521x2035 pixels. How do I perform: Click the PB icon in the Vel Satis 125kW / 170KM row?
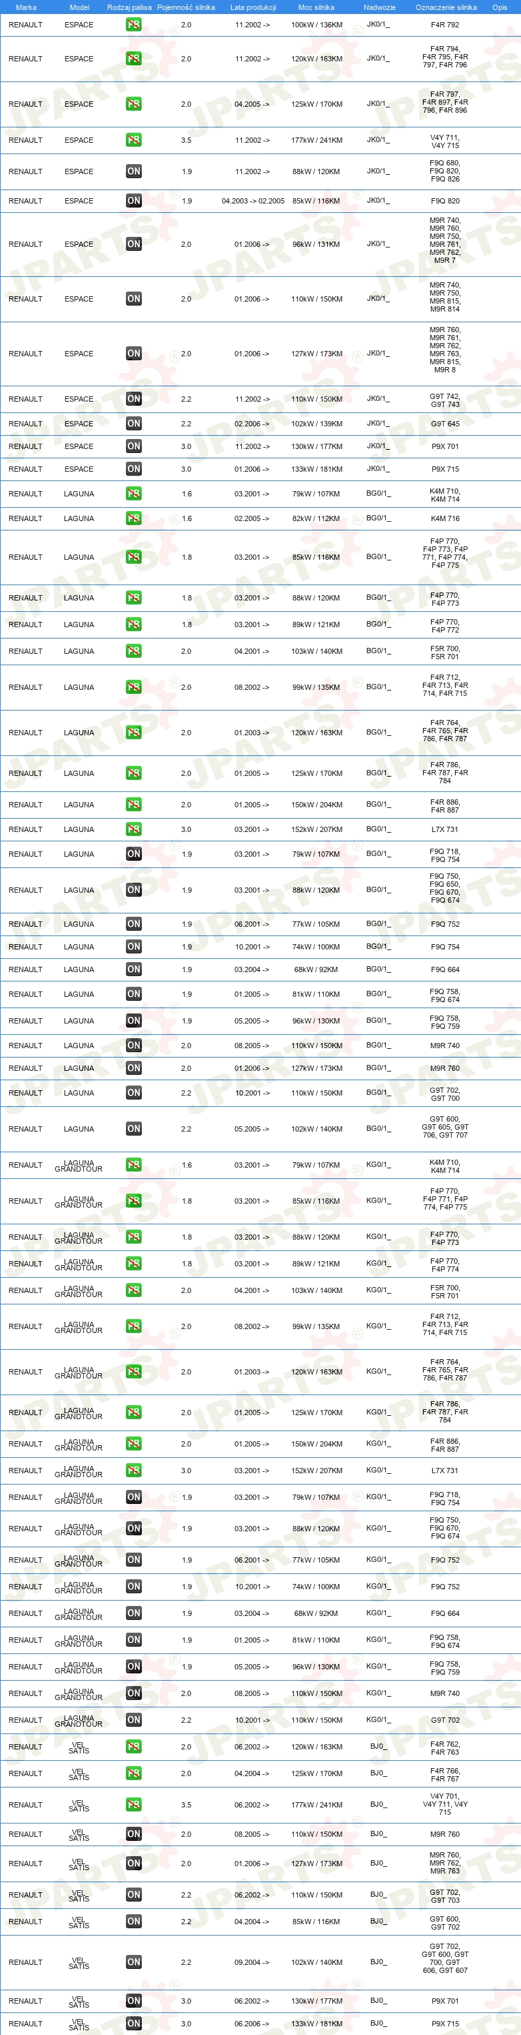pyautogui.click(x=133, y=1773)
